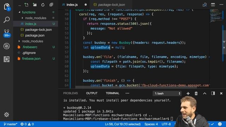Open the Manage gear settings icon
The width and height of the screenshot is (226, 127).
click(x=6, y=115)
